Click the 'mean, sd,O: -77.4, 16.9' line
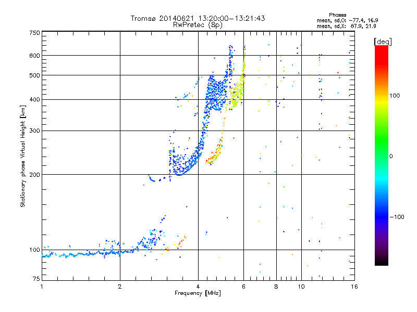Screen dimensions: 417x312 [x=347, y=20]
